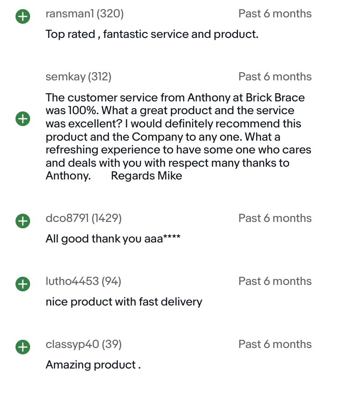The height and width of the screenshot is (395, 342).
Task: Click positive feedback icon beside ransman1
Action: [x=22, y=17]
